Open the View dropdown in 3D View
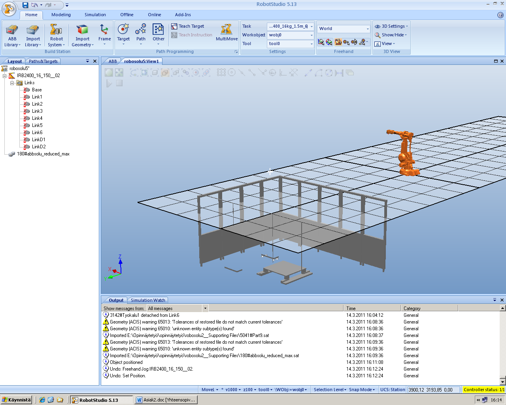506x405 pixels. click(385, 44)
